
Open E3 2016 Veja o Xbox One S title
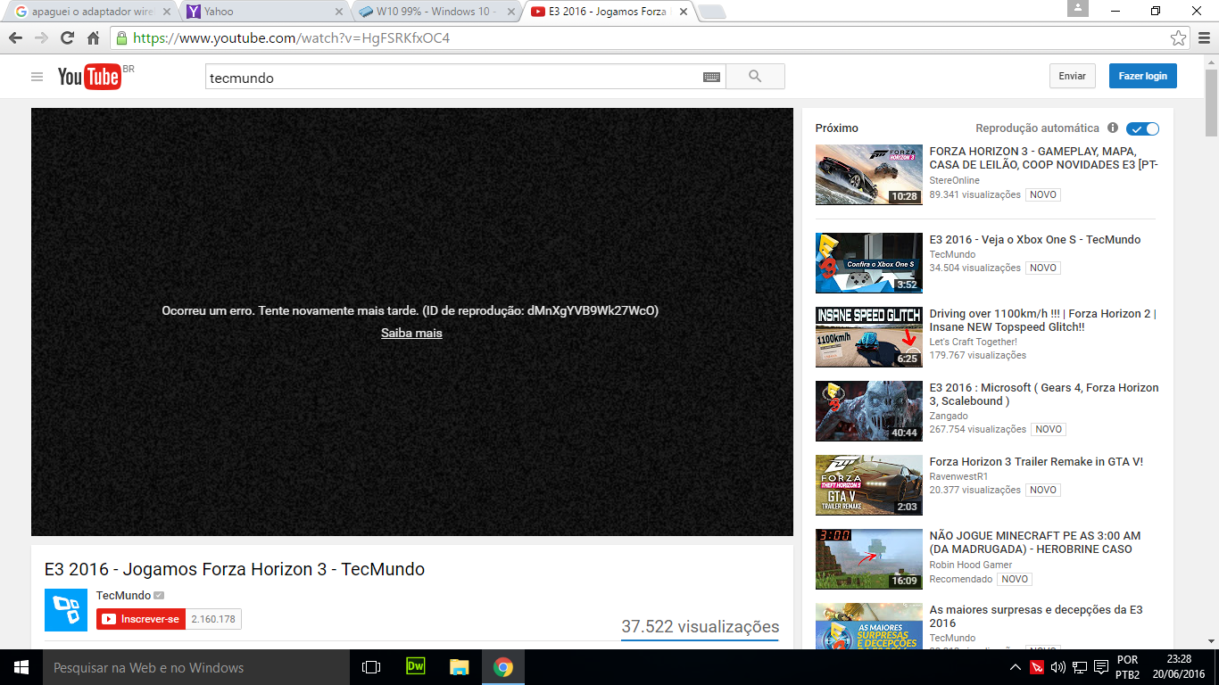[x=1035, y=239]
